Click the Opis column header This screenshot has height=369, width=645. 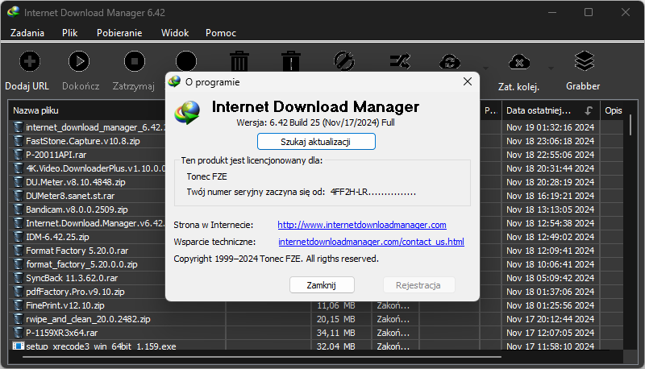point(614,110)
